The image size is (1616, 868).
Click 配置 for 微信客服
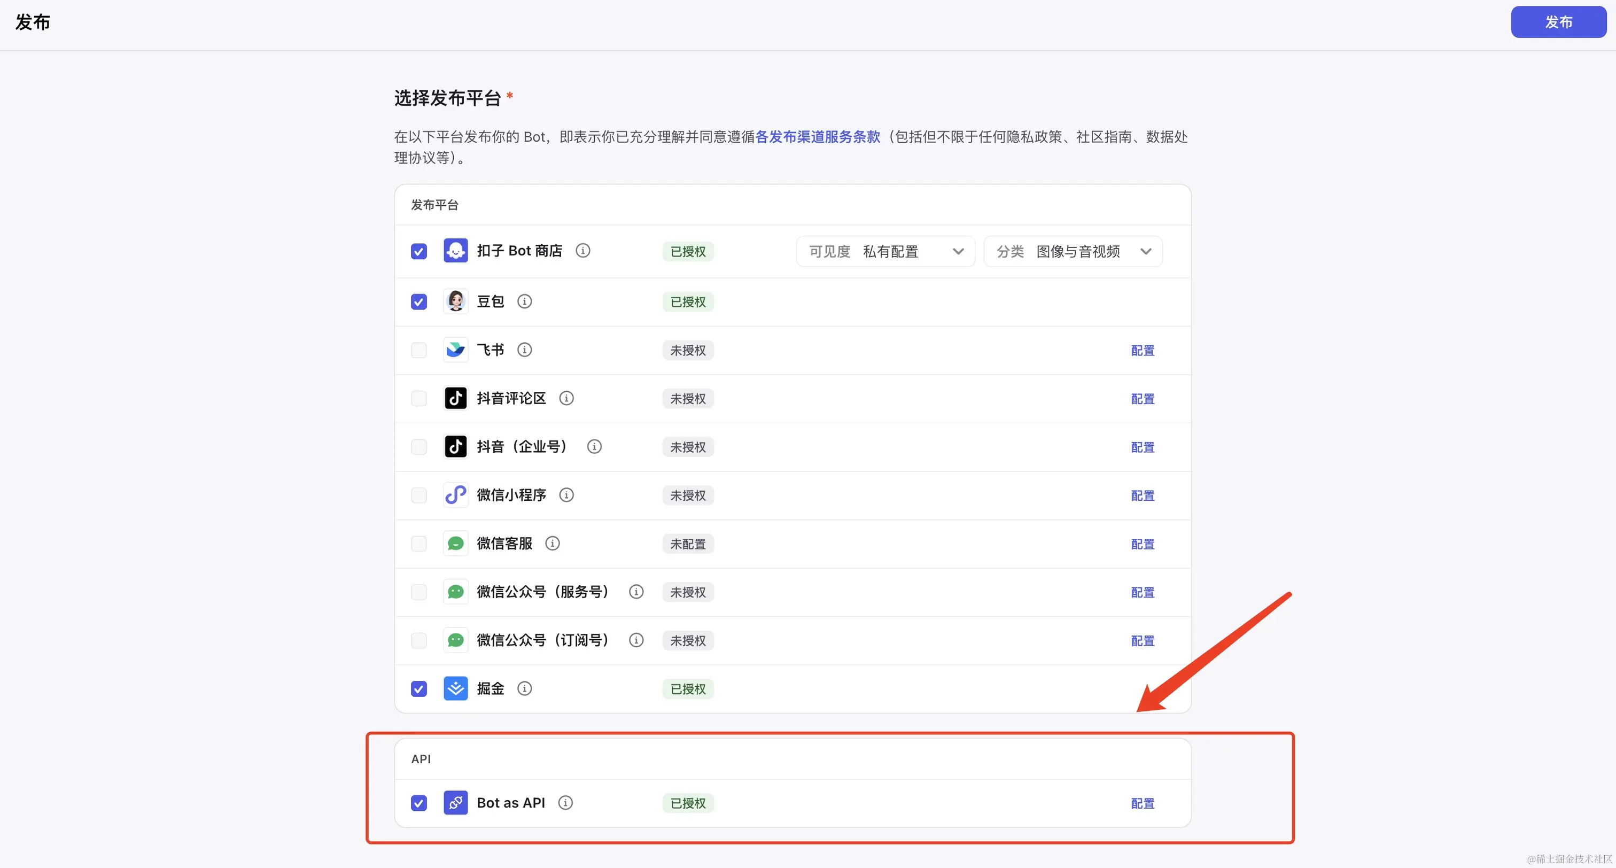pos(1143,544)
